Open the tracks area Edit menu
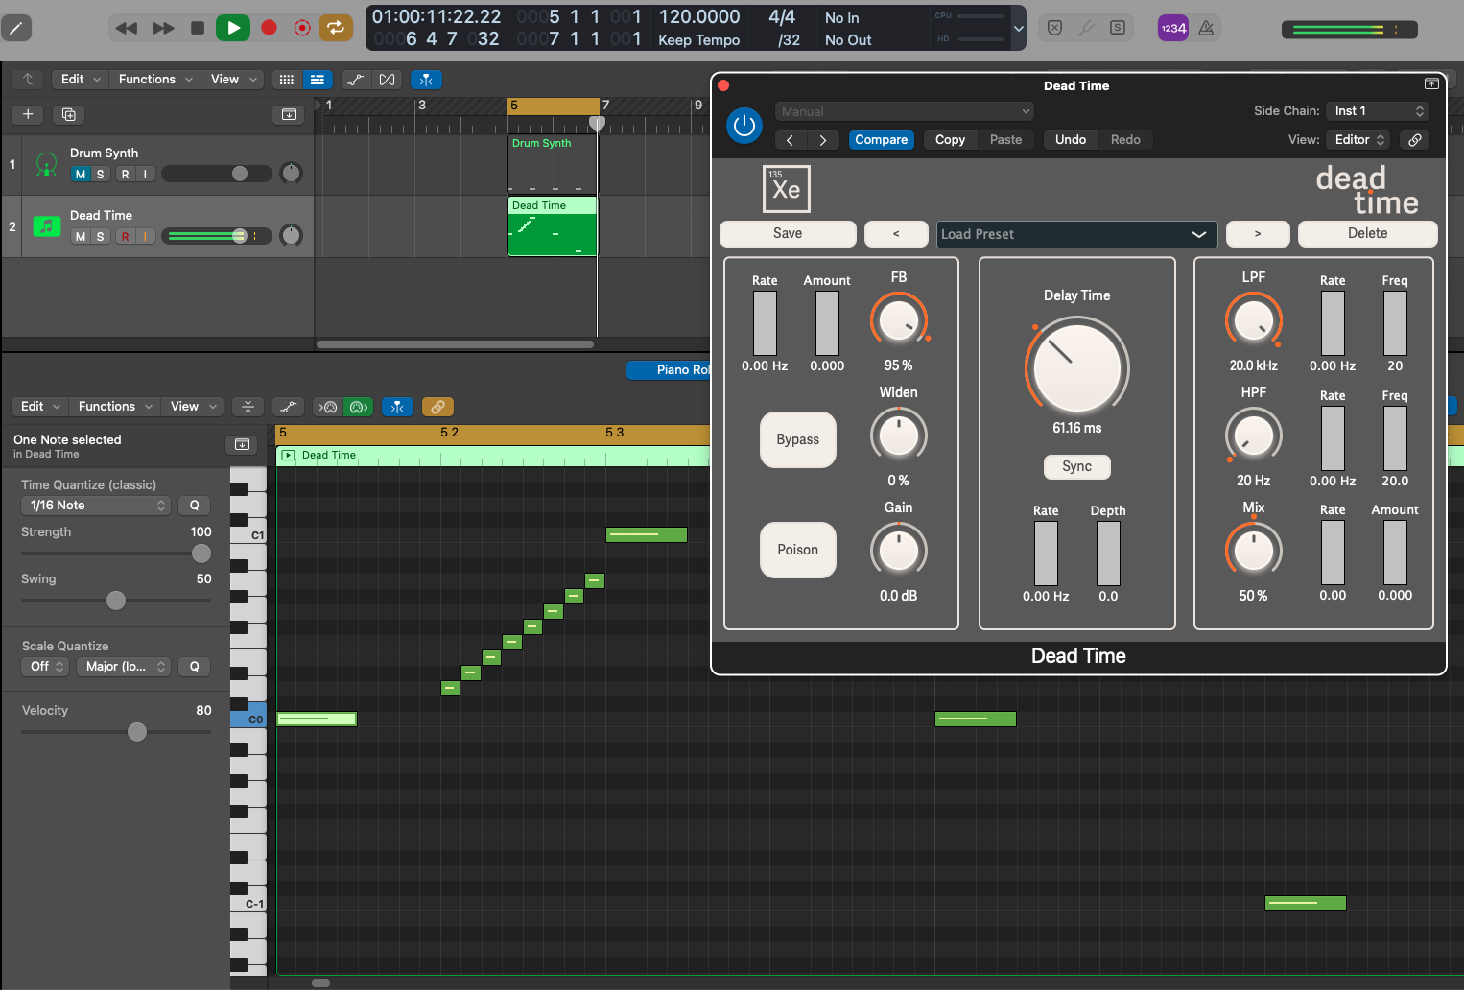Viewport: 1464px width, 990px height. pos(81,80)
